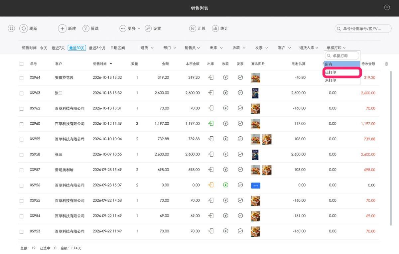
Task: Open the 销售员 filter dropdown
Action: click(193, 48)
